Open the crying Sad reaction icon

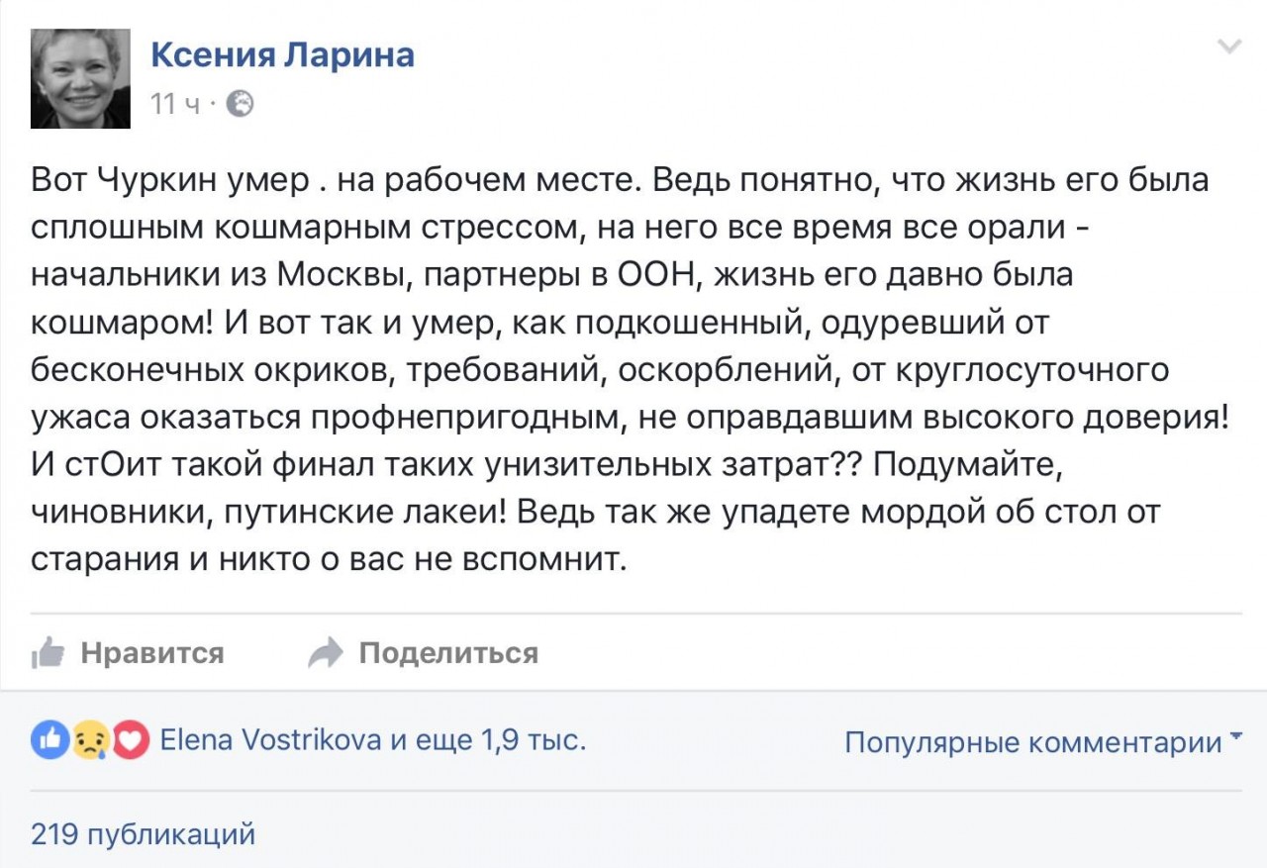coord(90,739)
